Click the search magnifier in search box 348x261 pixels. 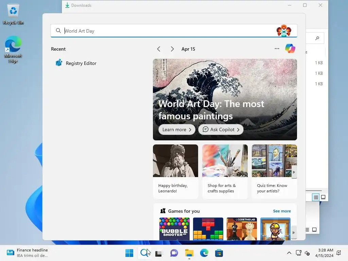point(58,31)
